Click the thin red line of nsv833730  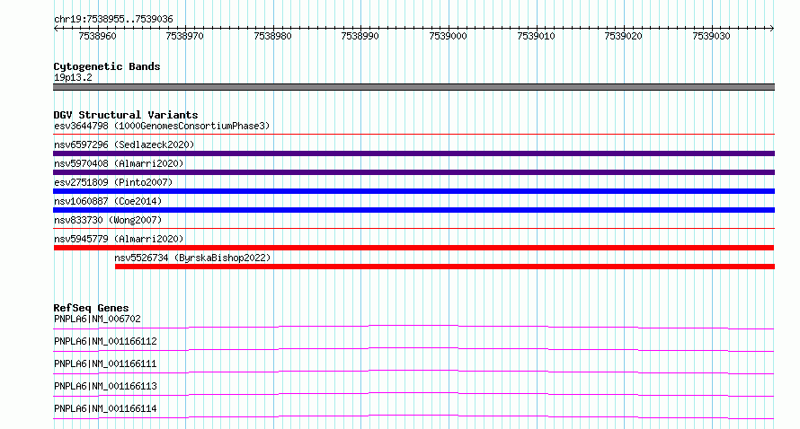pyautogui.click(x=413, y=229)
